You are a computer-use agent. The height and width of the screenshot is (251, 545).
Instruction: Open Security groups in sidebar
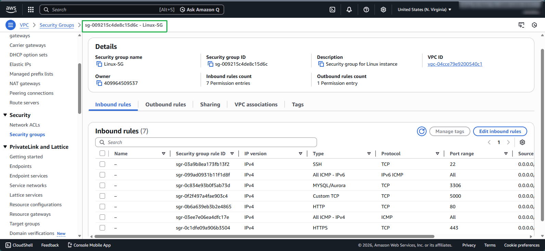27,134
